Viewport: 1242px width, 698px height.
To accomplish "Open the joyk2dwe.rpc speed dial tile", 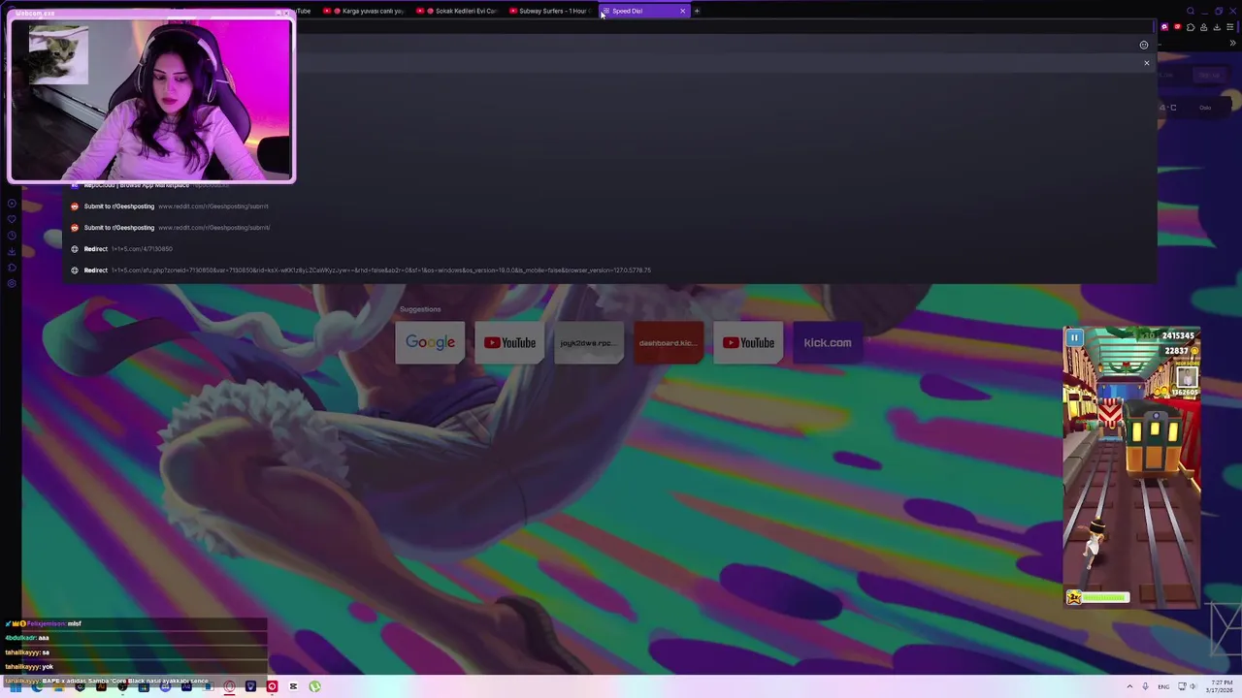I will tap(589, 342).
